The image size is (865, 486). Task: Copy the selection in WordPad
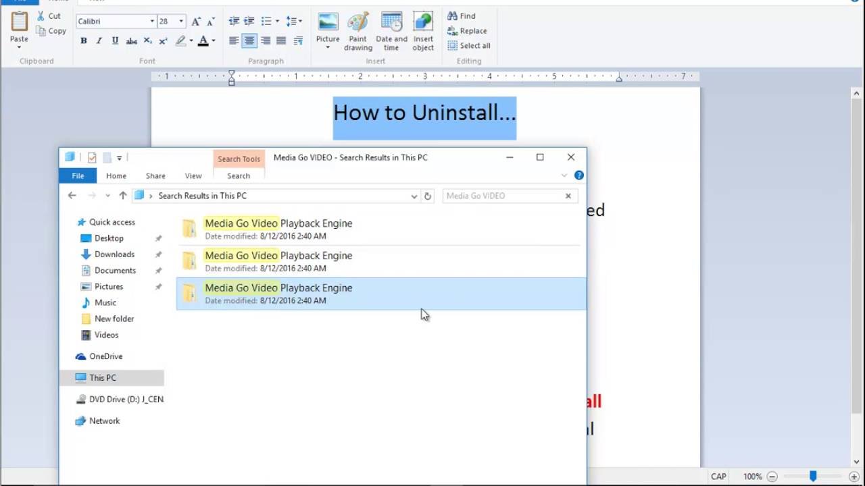point(51,31)
